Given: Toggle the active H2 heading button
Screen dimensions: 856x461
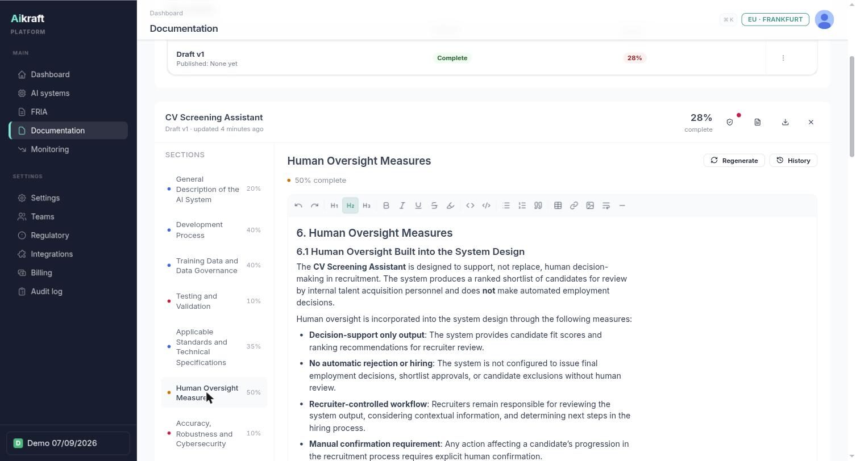Looking at the screenshot, I should [x=350, y=206].
